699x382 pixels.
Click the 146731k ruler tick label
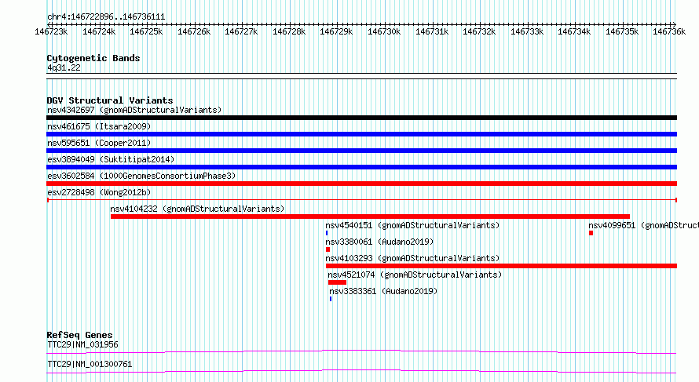pyautogui.click(x=432, y=31)
